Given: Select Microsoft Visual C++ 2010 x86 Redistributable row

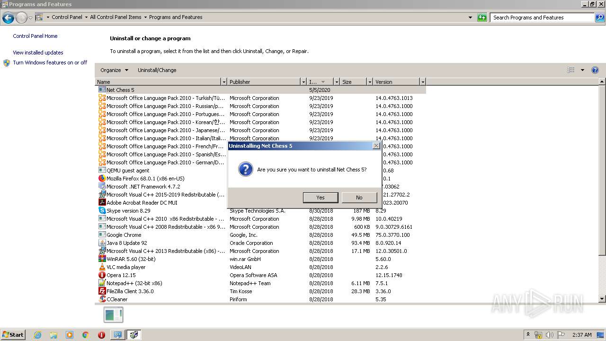Looking at the screenshot, I should point(260,219).
